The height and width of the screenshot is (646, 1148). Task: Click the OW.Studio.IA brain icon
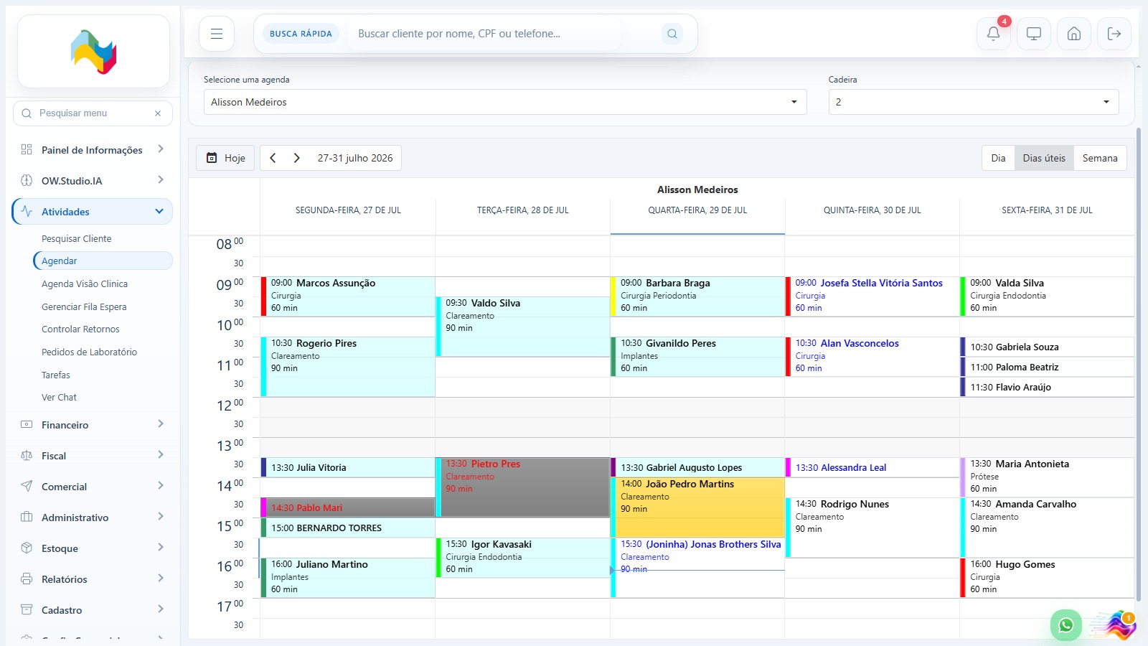click(27, 180)
